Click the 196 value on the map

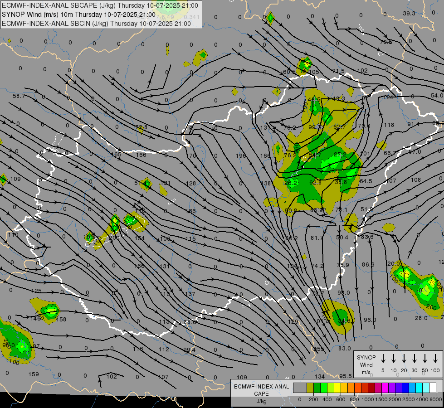[241, 156]
